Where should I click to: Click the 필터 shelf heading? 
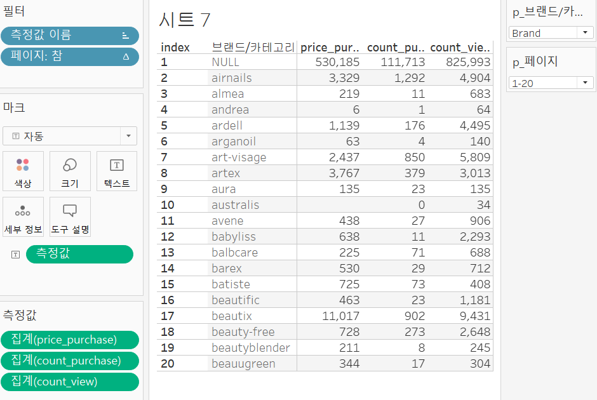click(14, 11)
